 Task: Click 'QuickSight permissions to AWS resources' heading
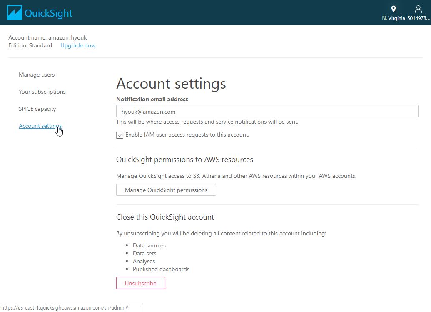(185, 160)
